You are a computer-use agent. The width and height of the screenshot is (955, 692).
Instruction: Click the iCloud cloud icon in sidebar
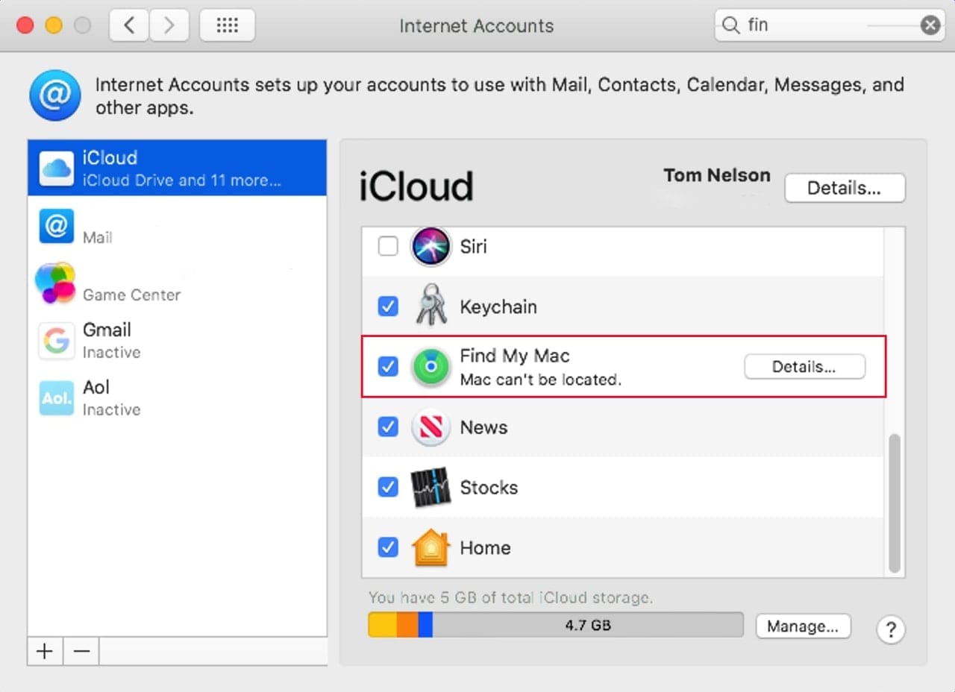[57, 168]
